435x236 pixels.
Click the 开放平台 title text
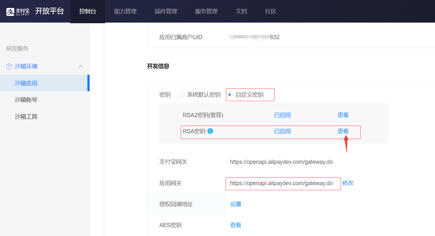[x=49, y=11]
